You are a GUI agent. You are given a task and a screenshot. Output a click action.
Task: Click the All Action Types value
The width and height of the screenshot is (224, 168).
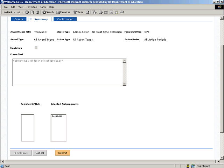pyautogui.click(x=83, y=40)
